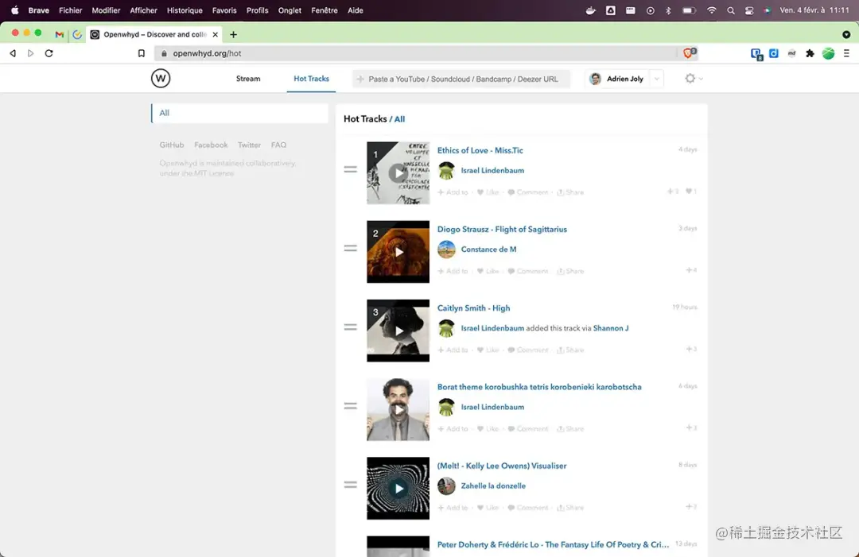Open the GitHub link in sidebar
The height and width of the screenshot is (557, 859).
tap(172, 145)
